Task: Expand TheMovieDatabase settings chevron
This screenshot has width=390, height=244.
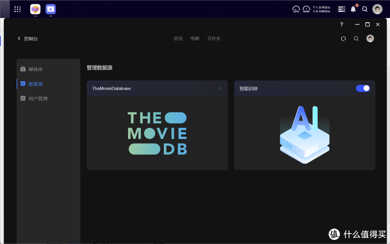Action: pos(220,88)
